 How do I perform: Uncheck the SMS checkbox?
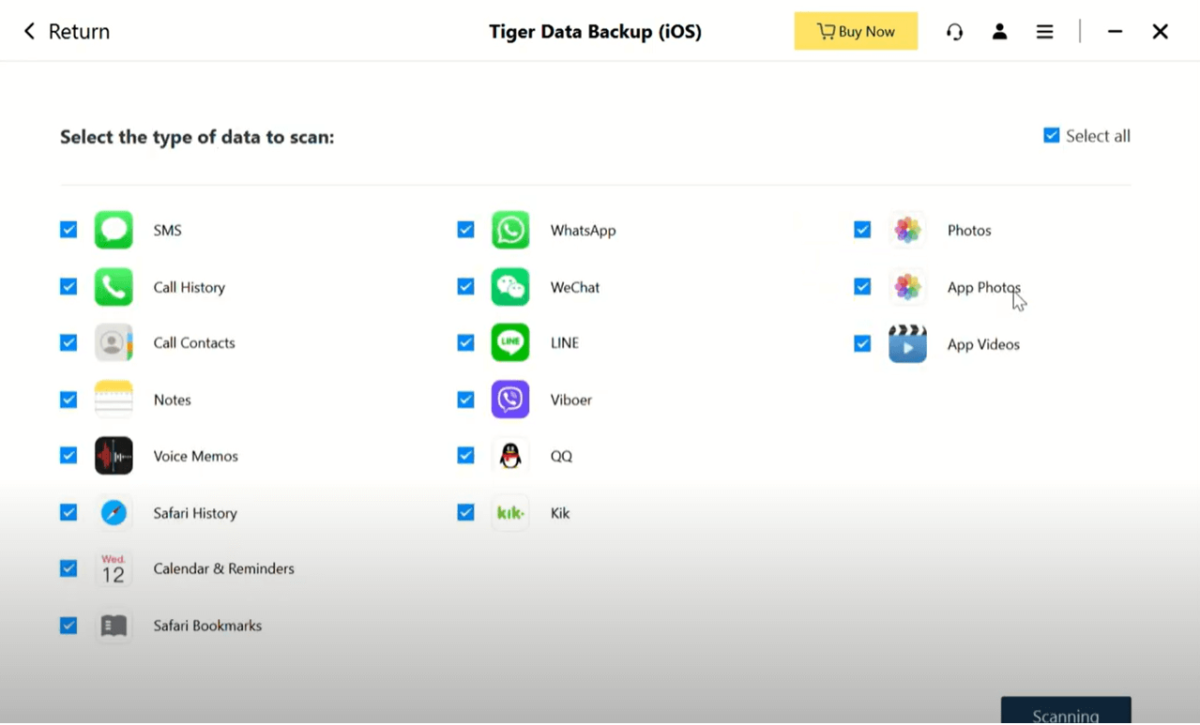point(68,230)
